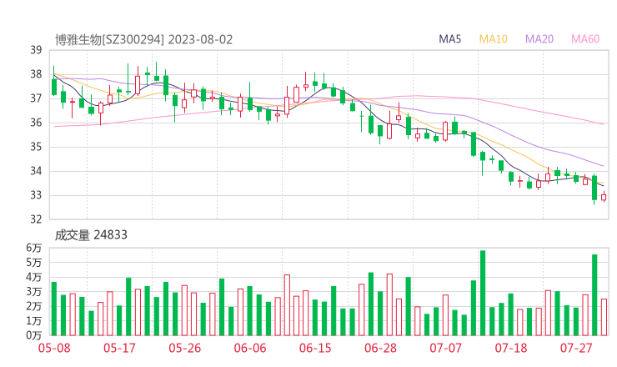Click the last red candlestick on the chart
This screenshot has height=367, width=617.
604,197
